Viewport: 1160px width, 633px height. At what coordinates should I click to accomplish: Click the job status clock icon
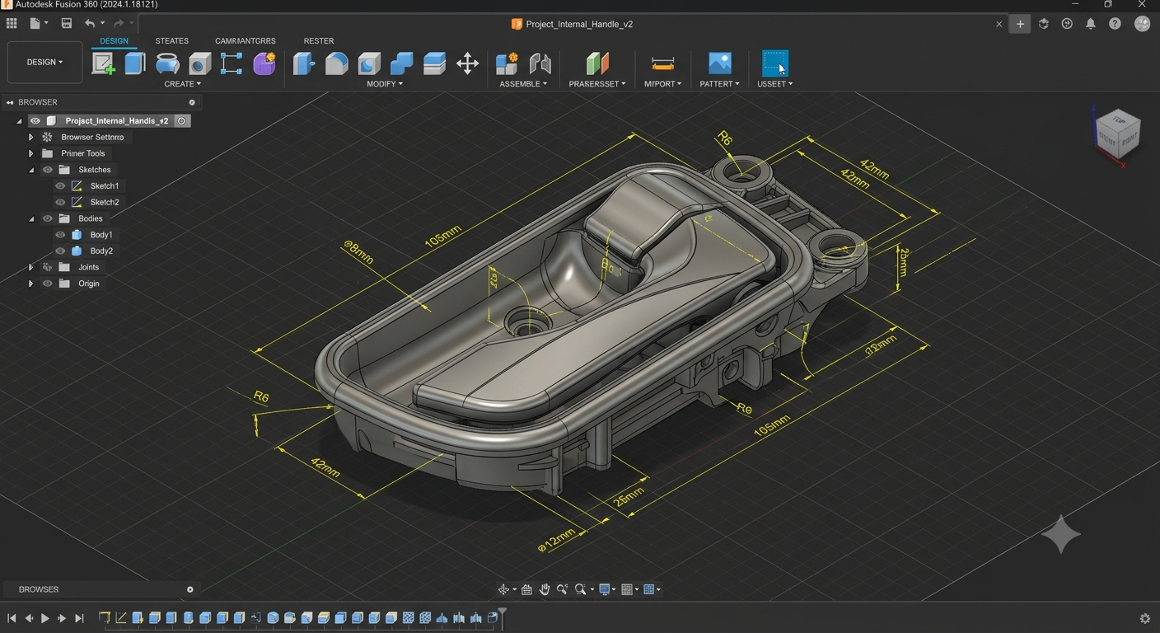[1067, 24]
